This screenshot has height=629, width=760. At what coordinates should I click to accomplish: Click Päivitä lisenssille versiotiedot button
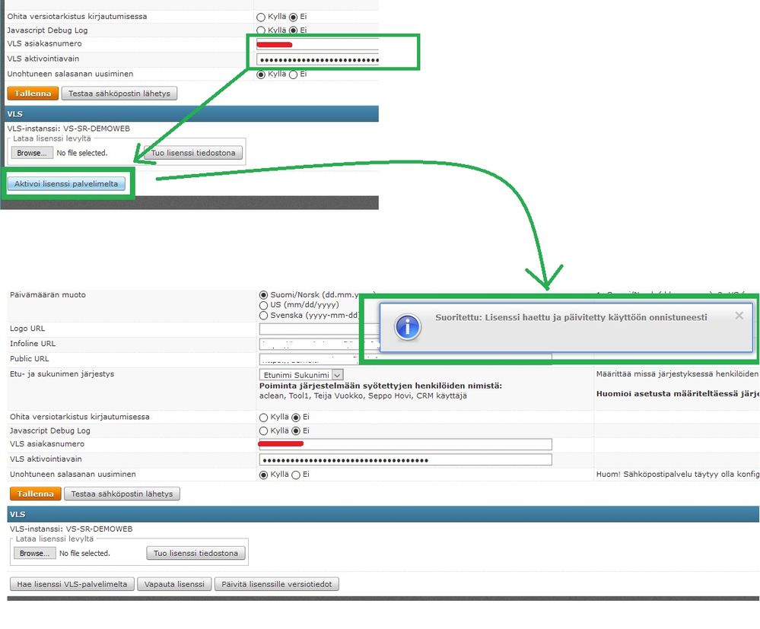click(x=276, y=584)
